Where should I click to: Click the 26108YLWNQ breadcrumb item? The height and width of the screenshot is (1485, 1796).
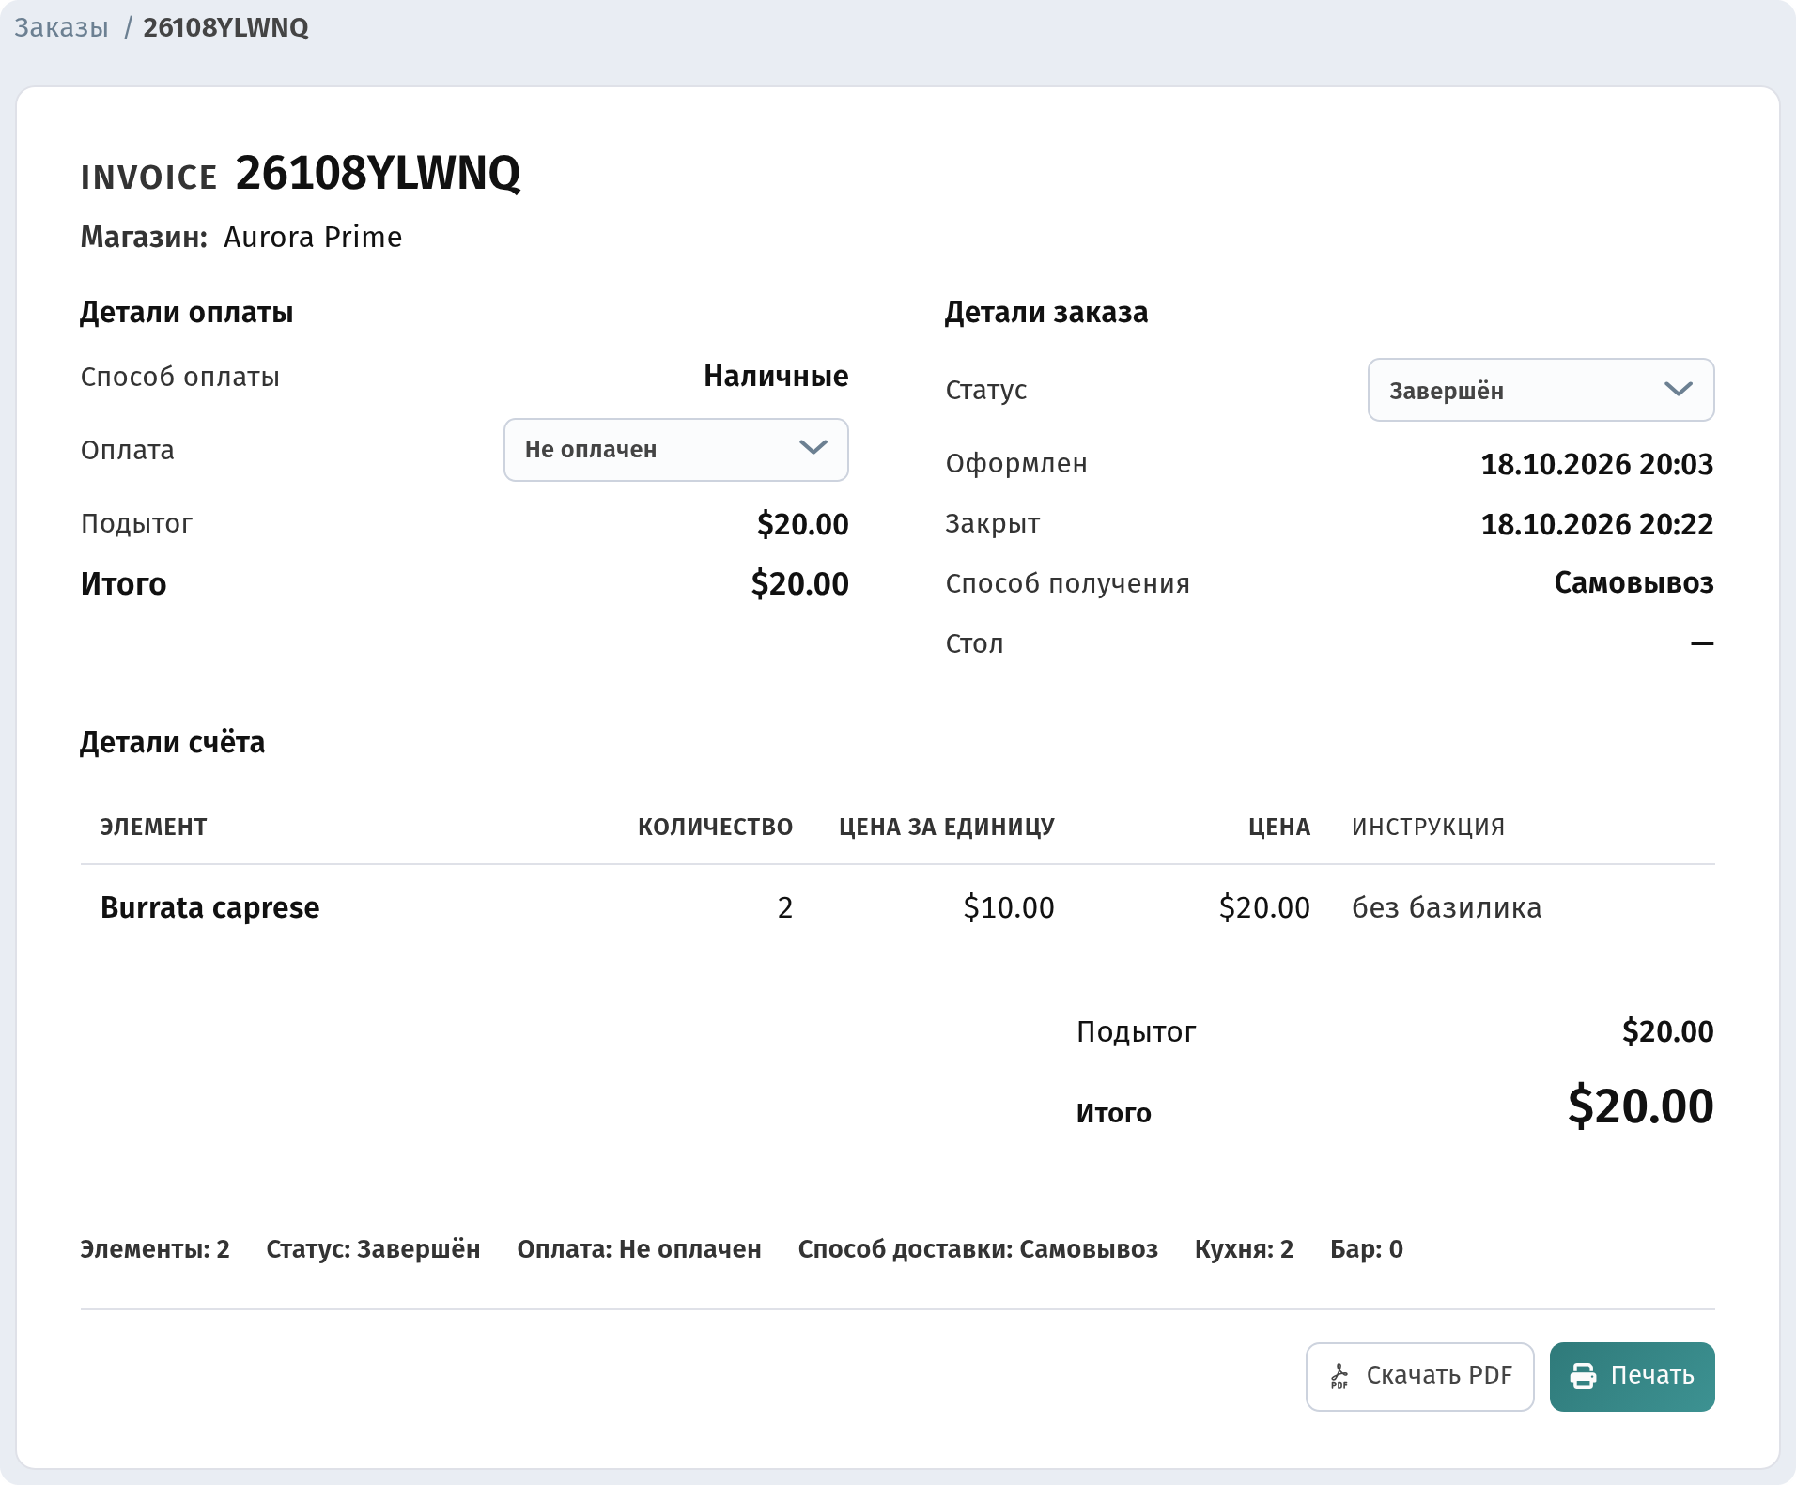pyautogui.click(x=225, y=27)
